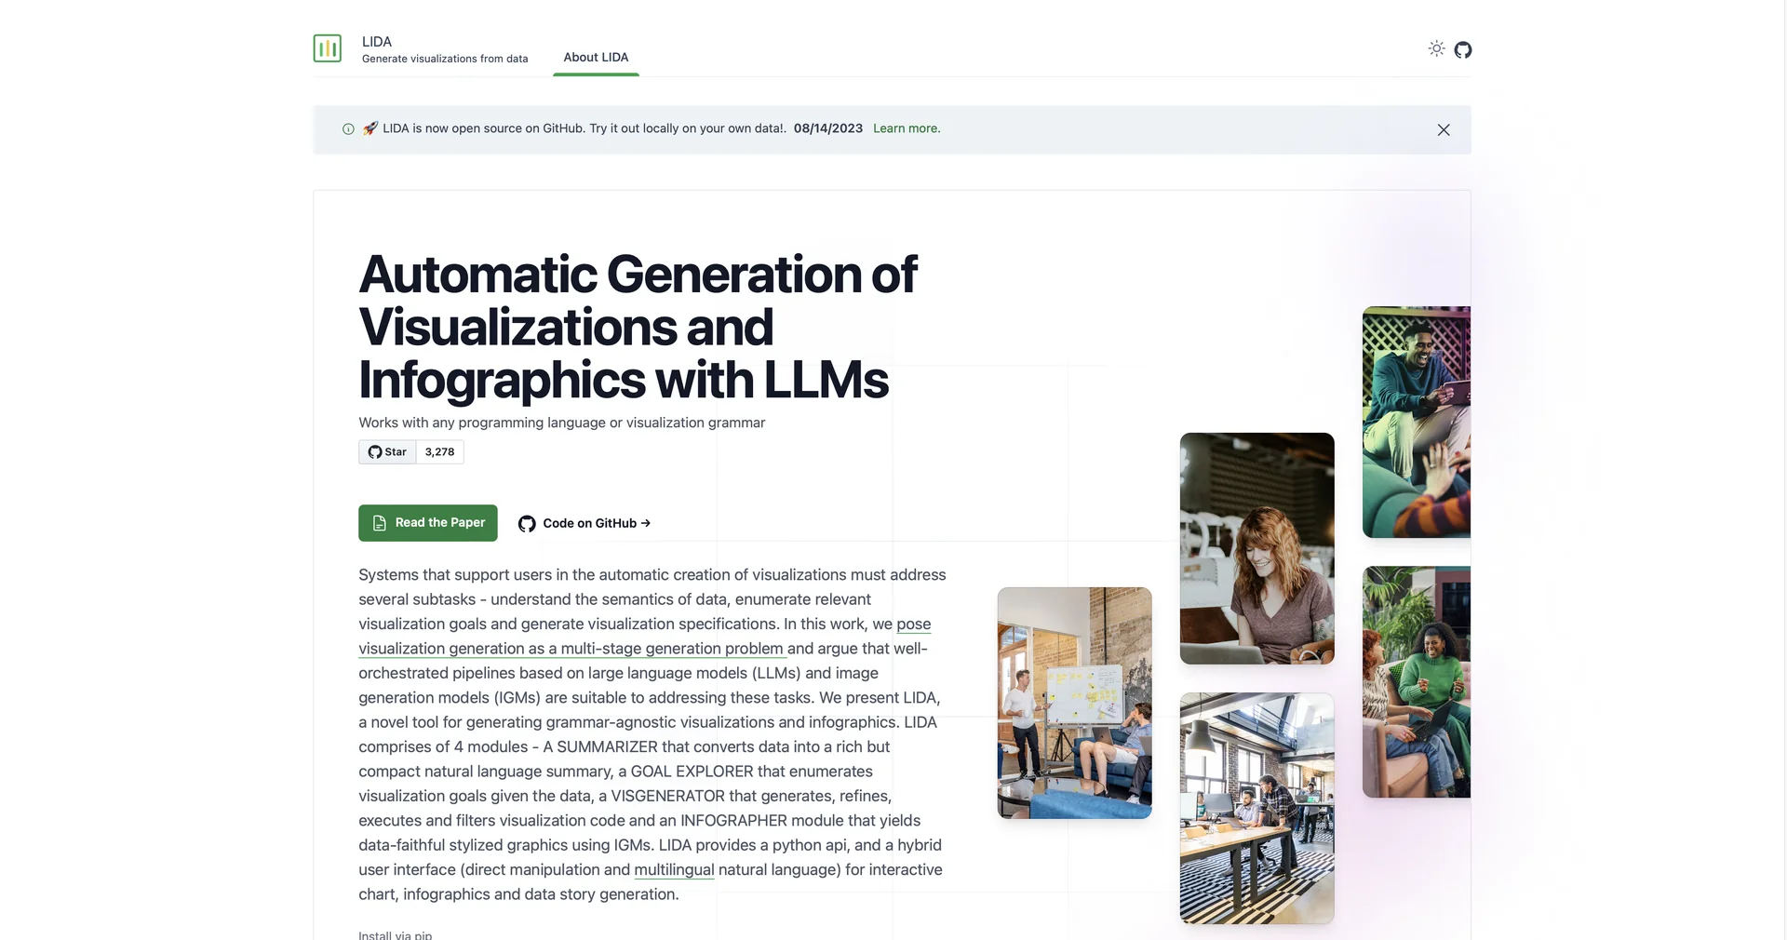Dismiss the announcement banner with X
This screenshot has height=940, width=1787.
(1444, 130)
